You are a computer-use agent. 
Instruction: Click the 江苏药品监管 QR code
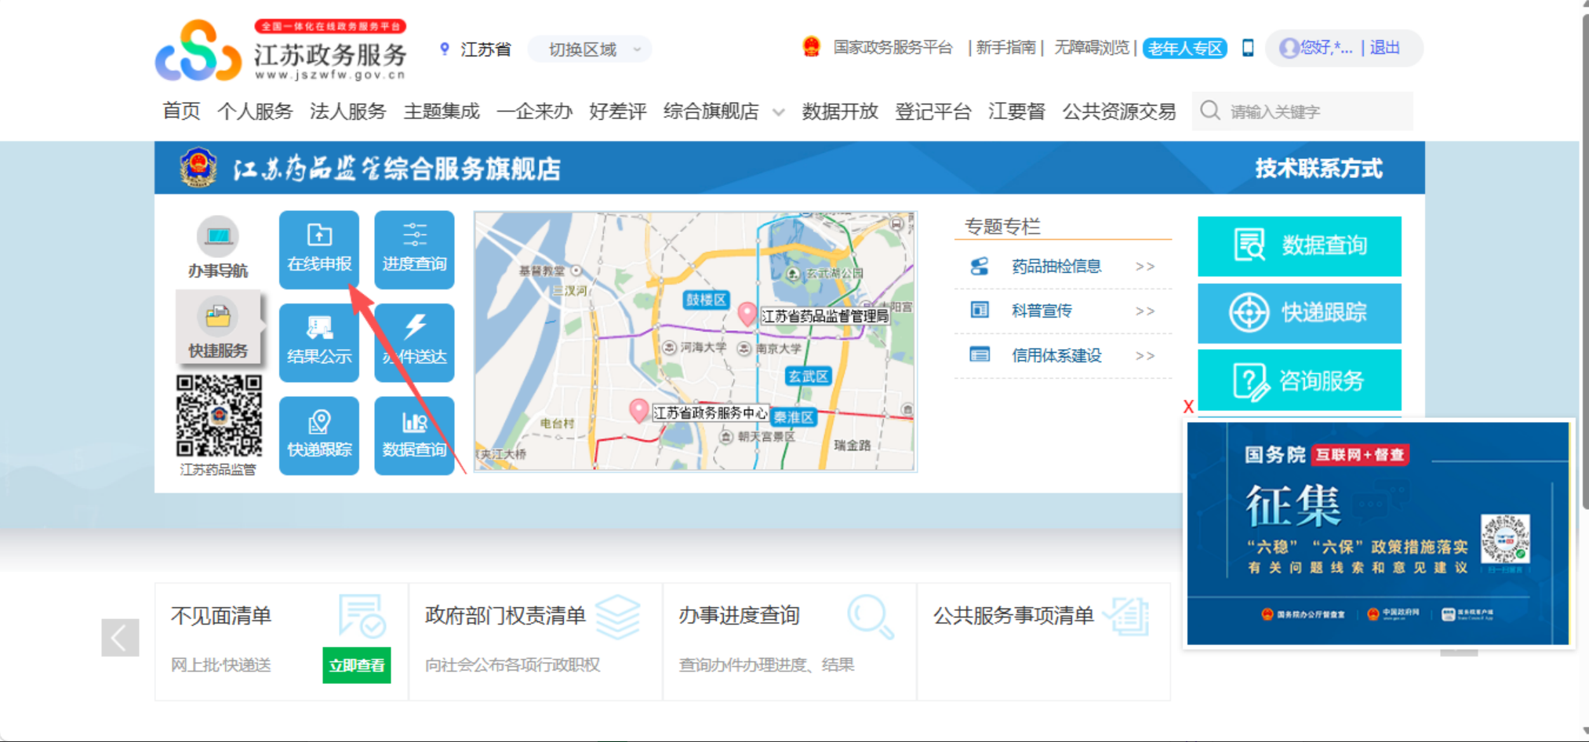[x=219, y=416]
